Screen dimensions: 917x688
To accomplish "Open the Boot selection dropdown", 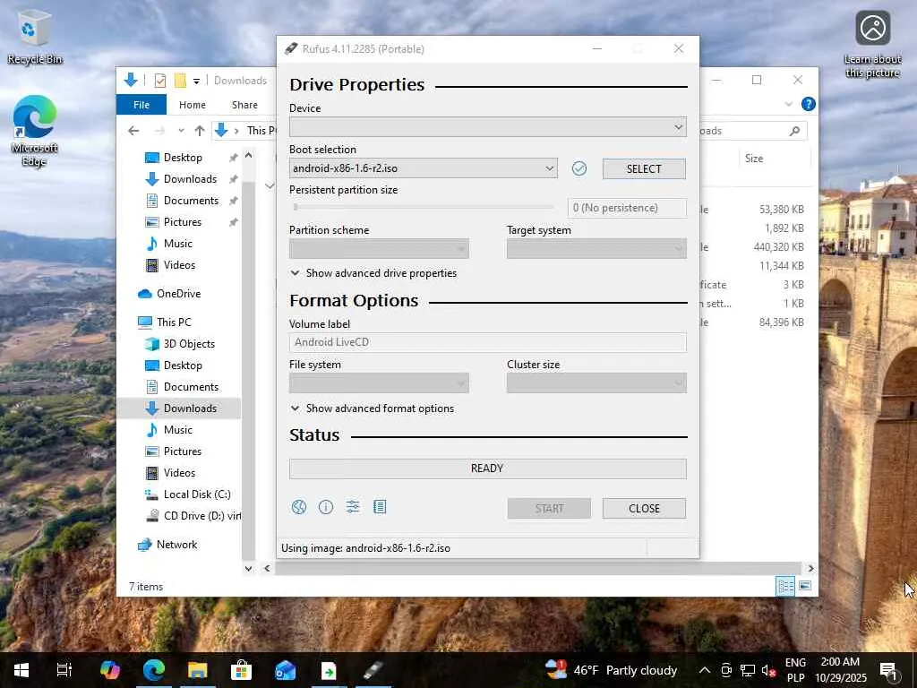I will (x=423, y=168).
